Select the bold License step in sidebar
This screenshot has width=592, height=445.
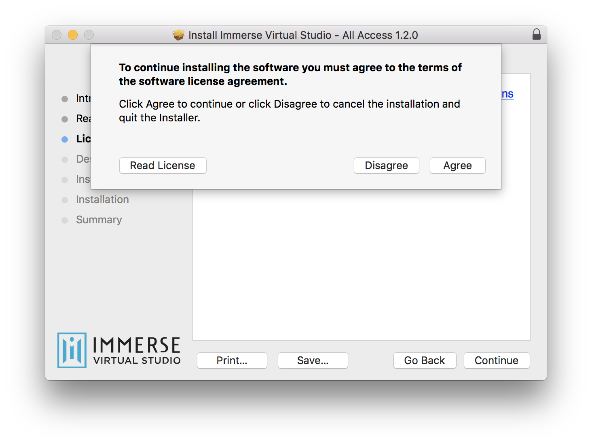coord(82,139)
